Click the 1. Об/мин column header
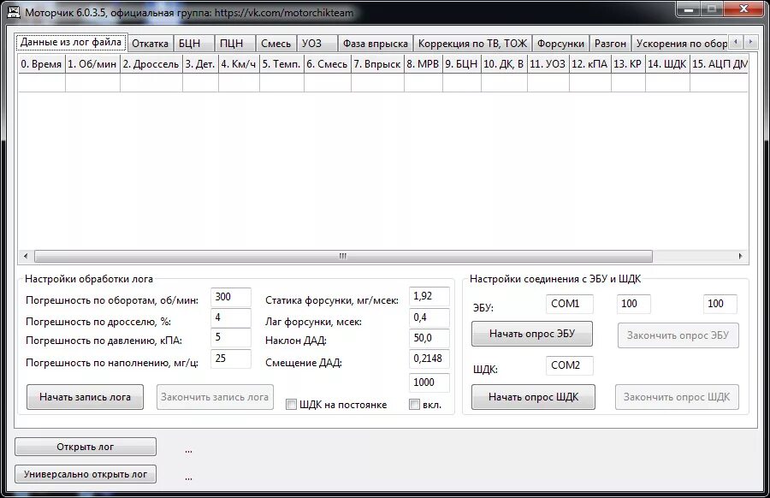Viewport: 770px width, 498px height. (x=92, y=64)
